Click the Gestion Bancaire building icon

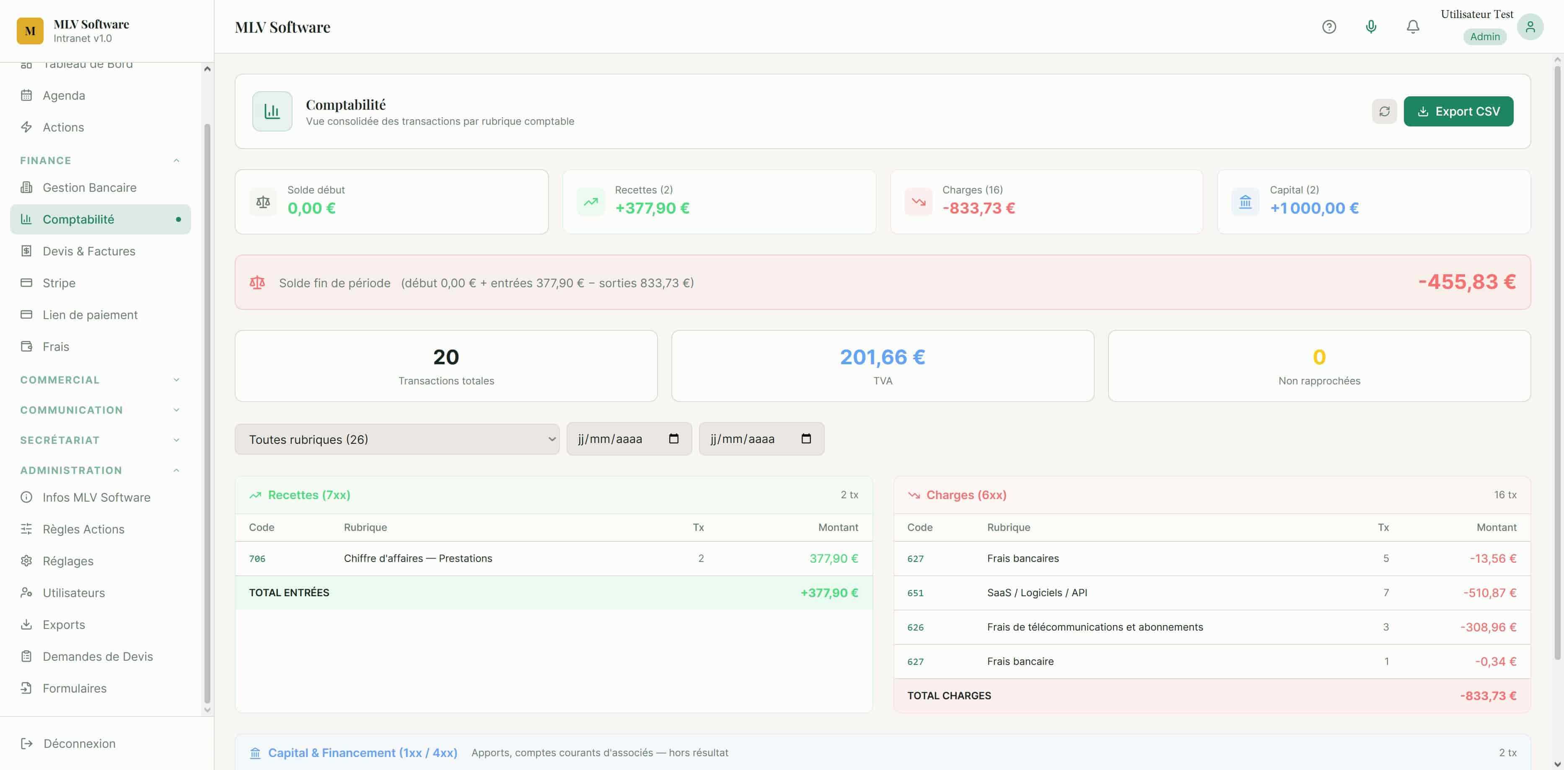pos(26,188)
